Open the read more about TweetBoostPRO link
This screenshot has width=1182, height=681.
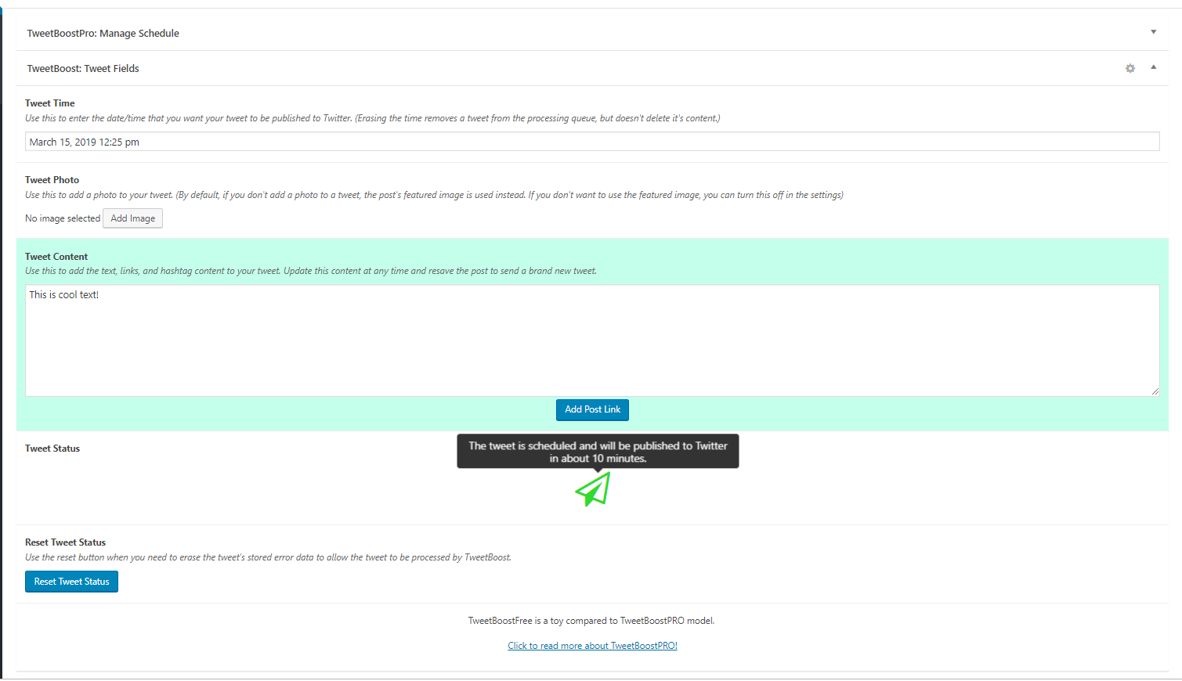(592, 646)
